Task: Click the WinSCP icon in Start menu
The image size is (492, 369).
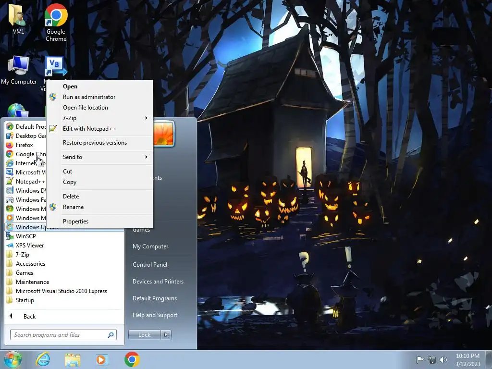Action: (10, 236)
